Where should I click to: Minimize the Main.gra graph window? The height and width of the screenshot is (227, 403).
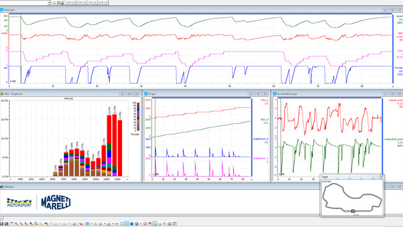pyautogui.click(x=385, y=10)
